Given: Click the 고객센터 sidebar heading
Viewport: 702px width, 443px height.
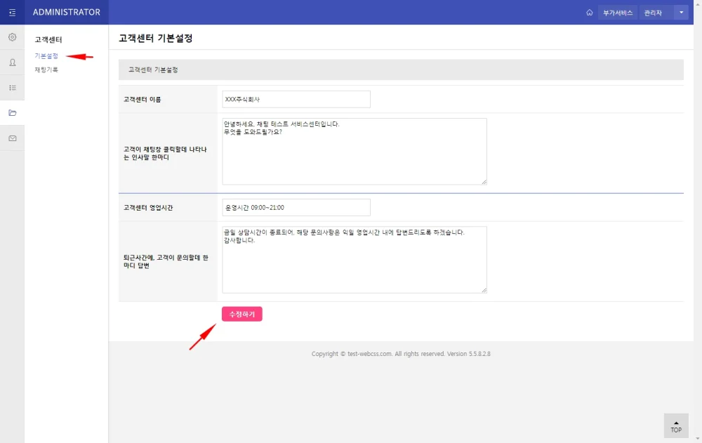Looking at the screenshot, I should [48, 39].
